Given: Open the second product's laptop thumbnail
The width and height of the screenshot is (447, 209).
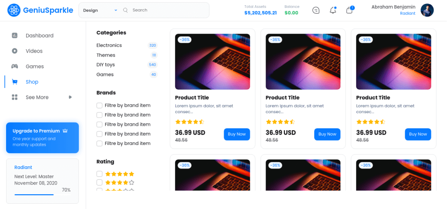Looking at the screenshot, I should click(x=303, y=62).
